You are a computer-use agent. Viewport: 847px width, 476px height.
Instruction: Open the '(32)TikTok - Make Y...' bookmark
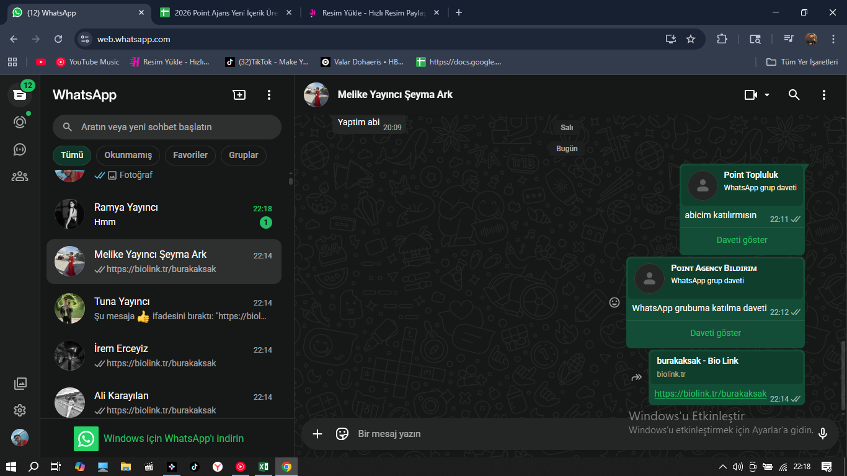tap(267, 62)
